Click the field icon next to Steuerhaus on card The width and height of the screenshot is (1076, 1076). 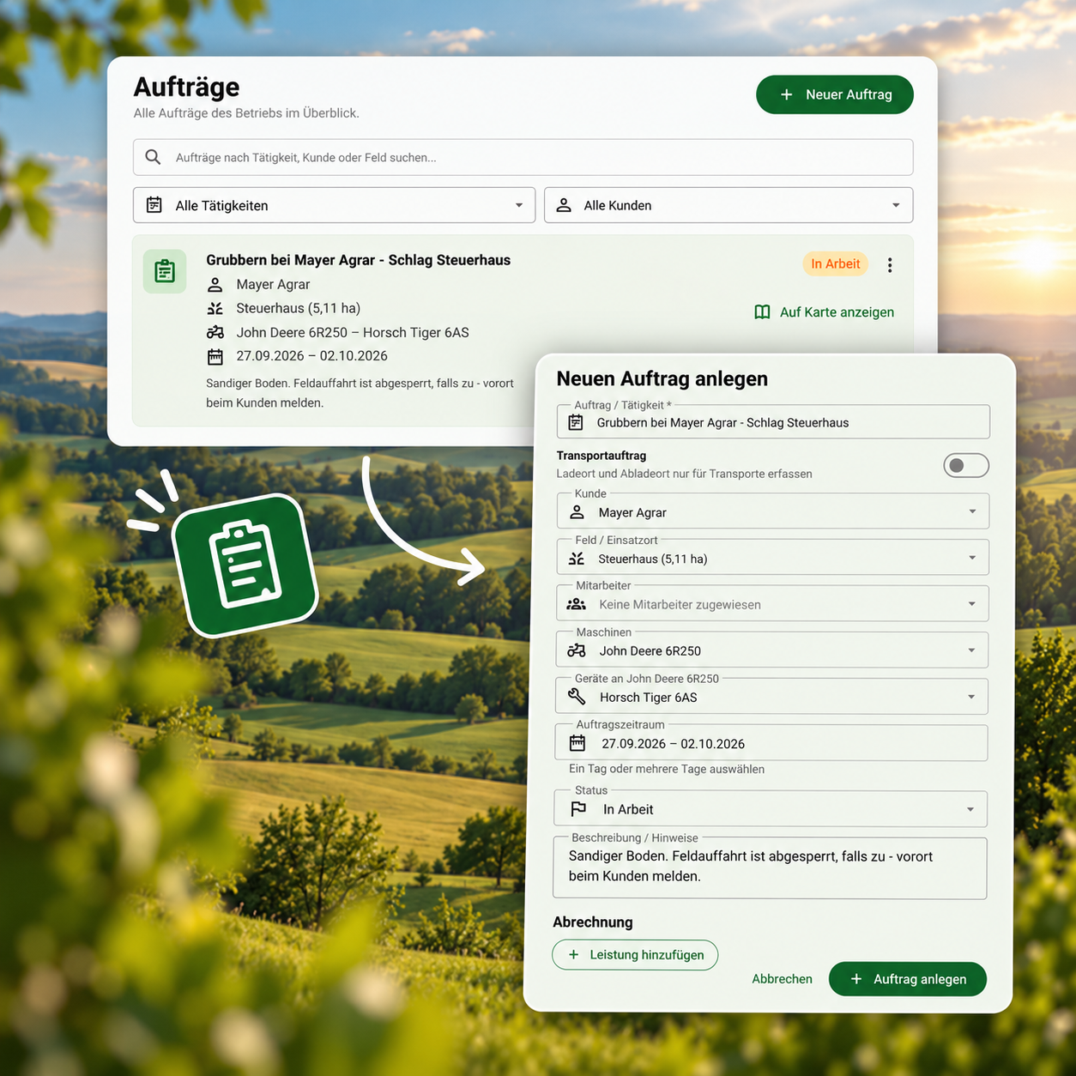point(215,308)
